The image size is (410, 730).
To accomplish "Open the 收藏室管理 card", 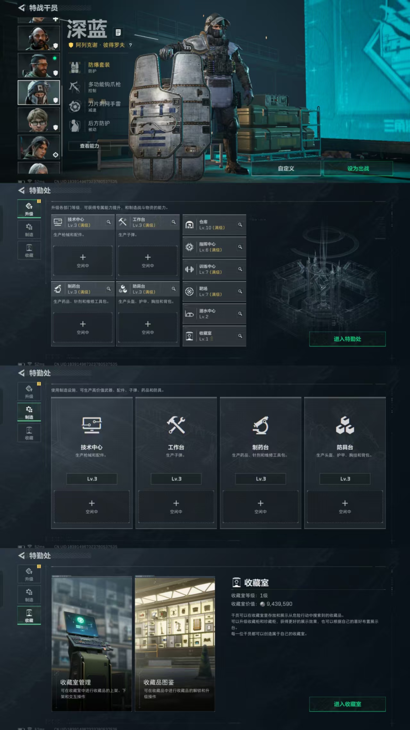I will click(x=92, y=644).
